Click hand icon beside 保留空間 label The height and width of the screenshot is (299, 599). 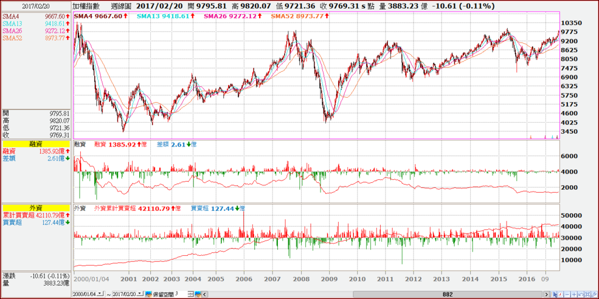point(149,294)
